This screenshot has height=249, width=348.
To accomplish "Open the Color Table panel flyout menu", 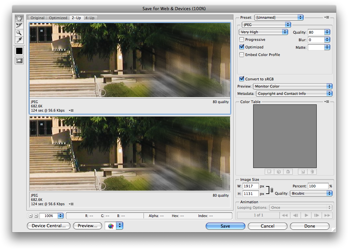I will 327,101.
